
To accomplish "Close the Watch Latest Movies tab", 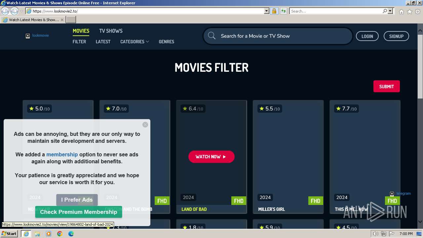I will click(x=62, y=20).
